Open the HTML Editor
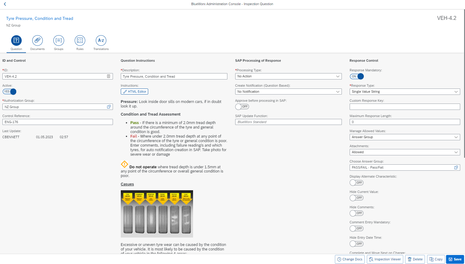The height and width of the screenshot is (264, 465). pos(134,92)
